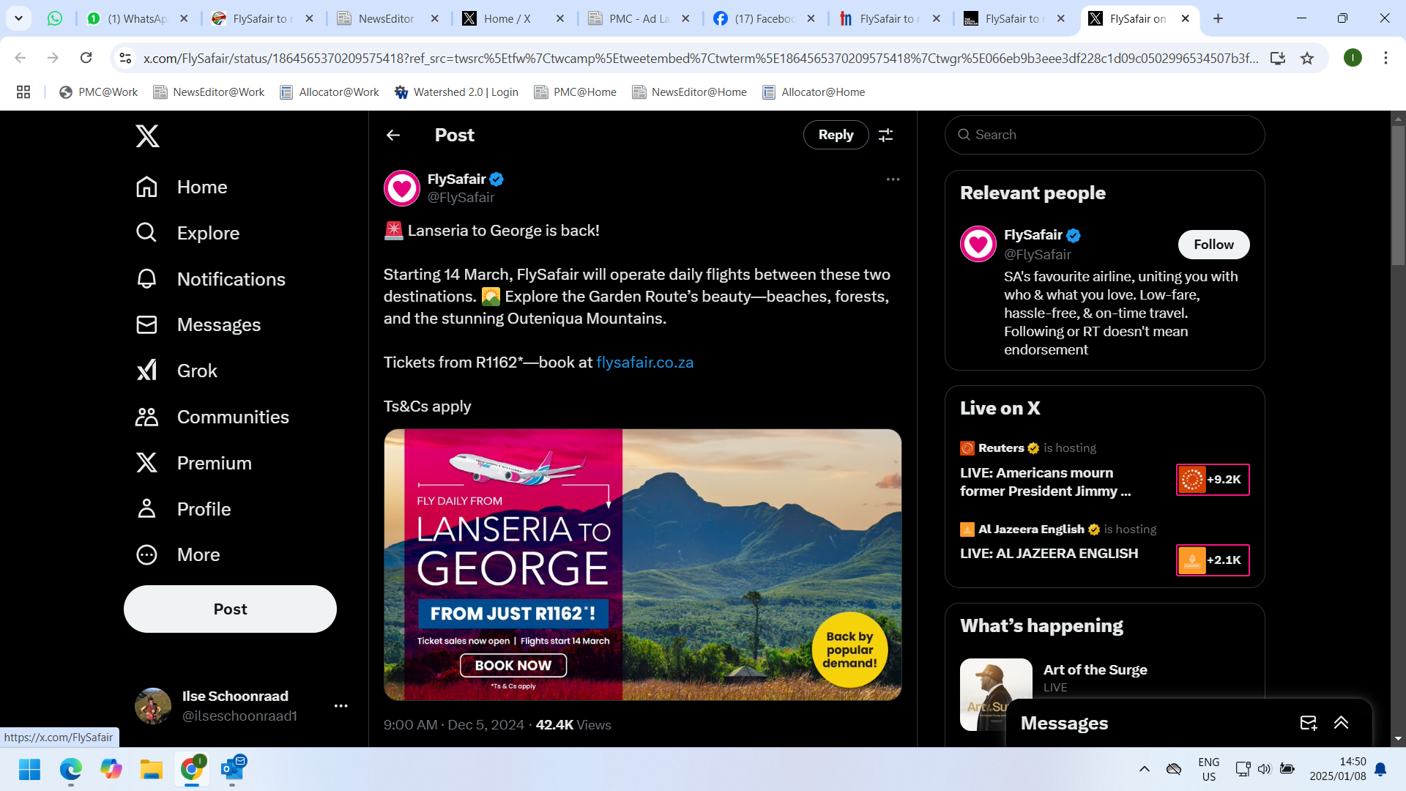Click FlySafair avatar in Relevant people
1406x791 pixels.
point(978,245)
